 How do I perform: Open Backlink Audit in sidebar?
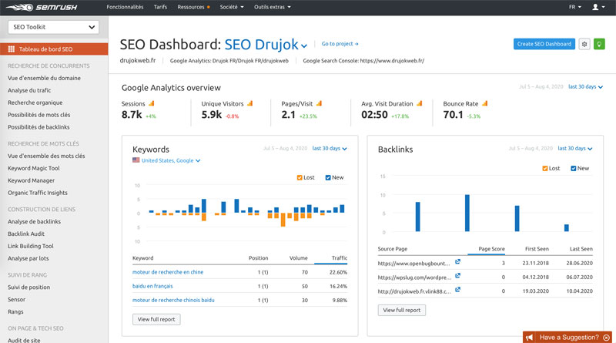[26, 234]
